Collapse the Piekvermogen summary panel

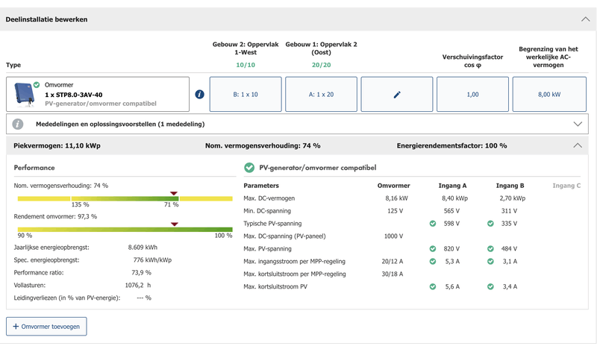pos(578,145)
